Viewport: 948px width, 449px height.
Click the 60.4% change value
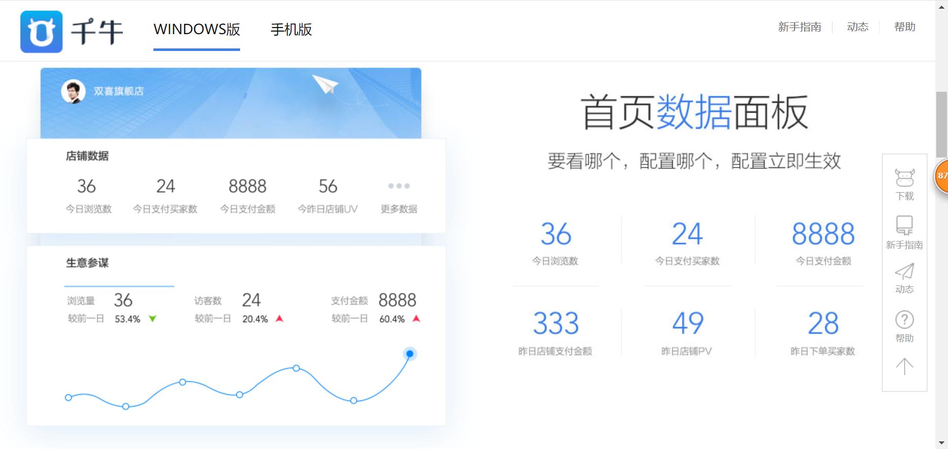point(392,319)
